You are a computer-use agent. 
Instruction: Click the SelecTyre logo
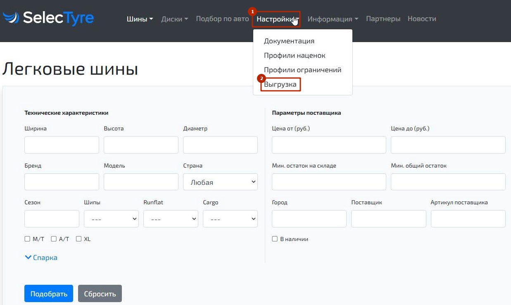point(48,18)
